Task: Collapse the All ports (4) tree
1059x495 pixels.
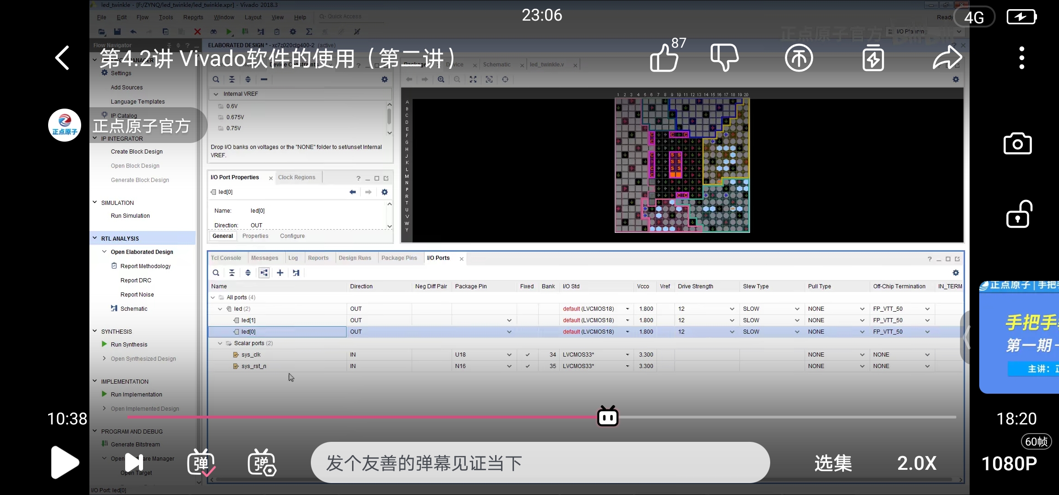Action: point(213,297)
